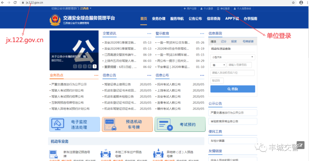Screen dimensions: 309x161
Task: Open 审验教育异常业务公告 box
Action: [x=233, y=121]
